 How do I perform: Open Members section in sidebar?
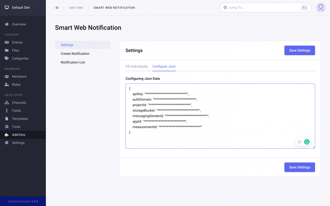pos(19,77)
